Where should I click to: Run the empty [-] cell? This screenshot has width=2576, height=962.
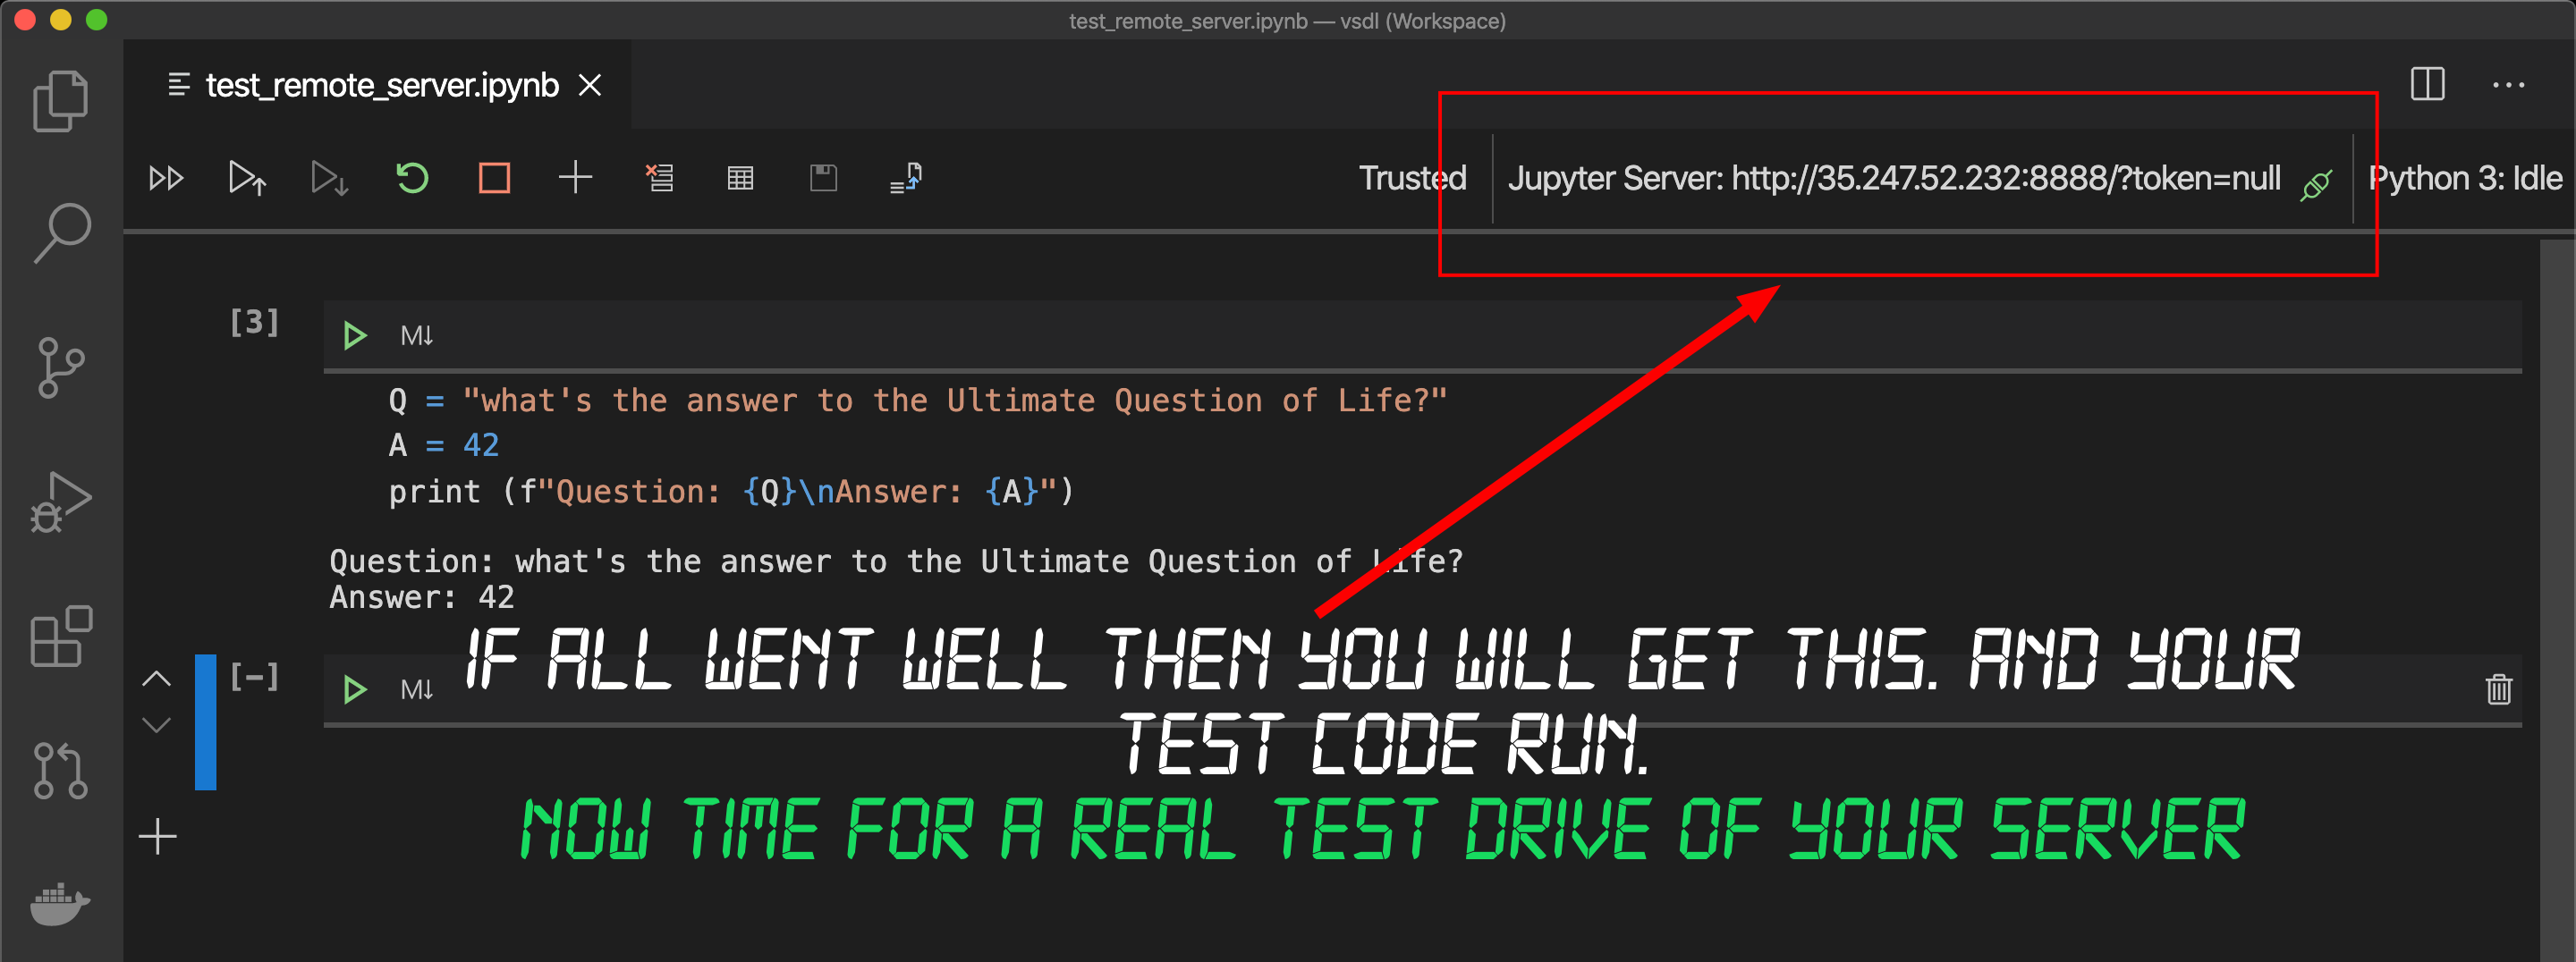[x=354, y=689]
